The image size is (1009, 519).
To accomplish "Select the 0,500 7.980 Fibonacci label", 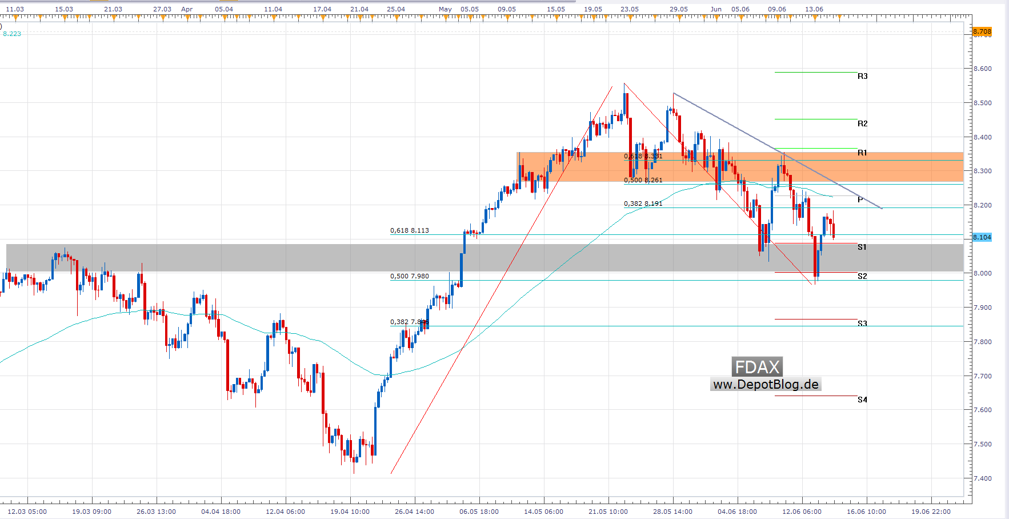I will coord(409,276).
